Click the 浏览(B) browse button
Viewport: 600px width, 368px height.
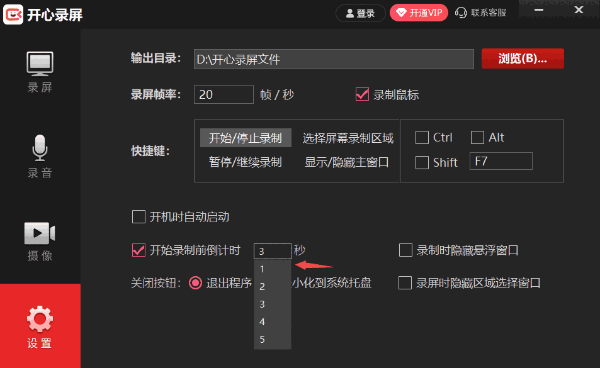(523, 59)
